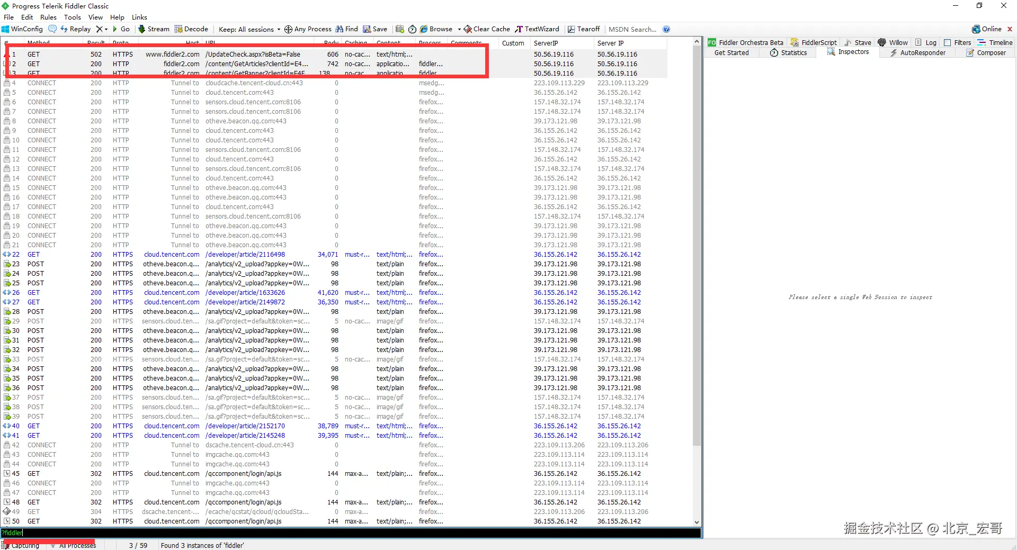1017x550 pixels.
Task: Open the TextWizard tool
Action: 537,29
